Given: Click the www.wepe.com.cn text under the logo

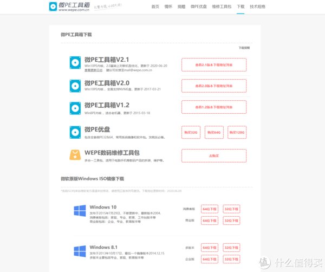Looking at the screenshot, I should [74, 10].
